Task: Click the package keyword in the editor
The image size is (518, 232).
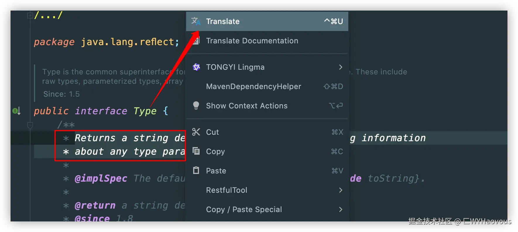Action: click(54, 42)
